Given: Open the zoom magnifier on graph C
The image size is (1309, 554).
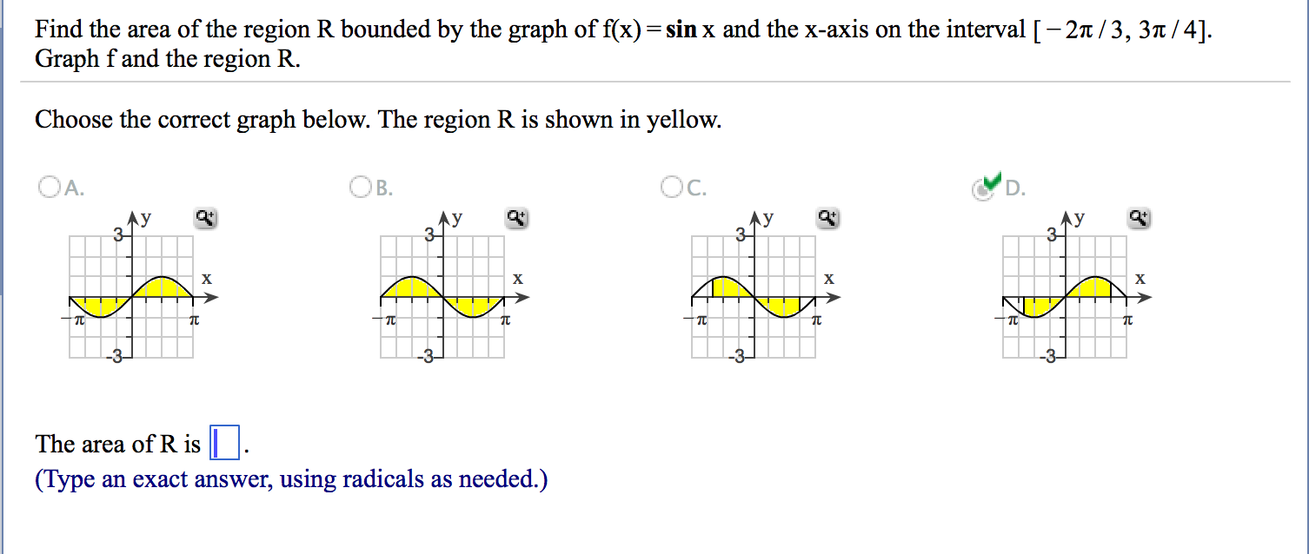Looking at the screenshot, I should (x=827, y=219).
